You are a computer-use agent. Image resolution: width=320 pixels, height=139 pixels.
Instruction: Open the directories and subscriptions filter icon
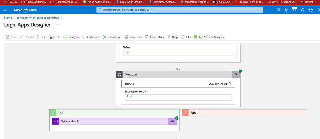(286, 10)
